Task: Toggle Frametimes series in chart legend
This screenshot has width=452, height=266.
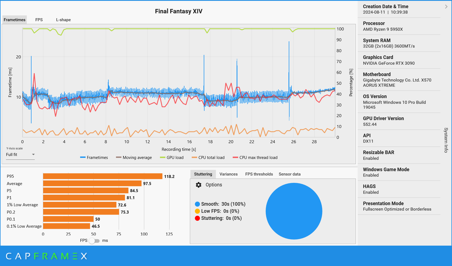Action: (94, 158)
